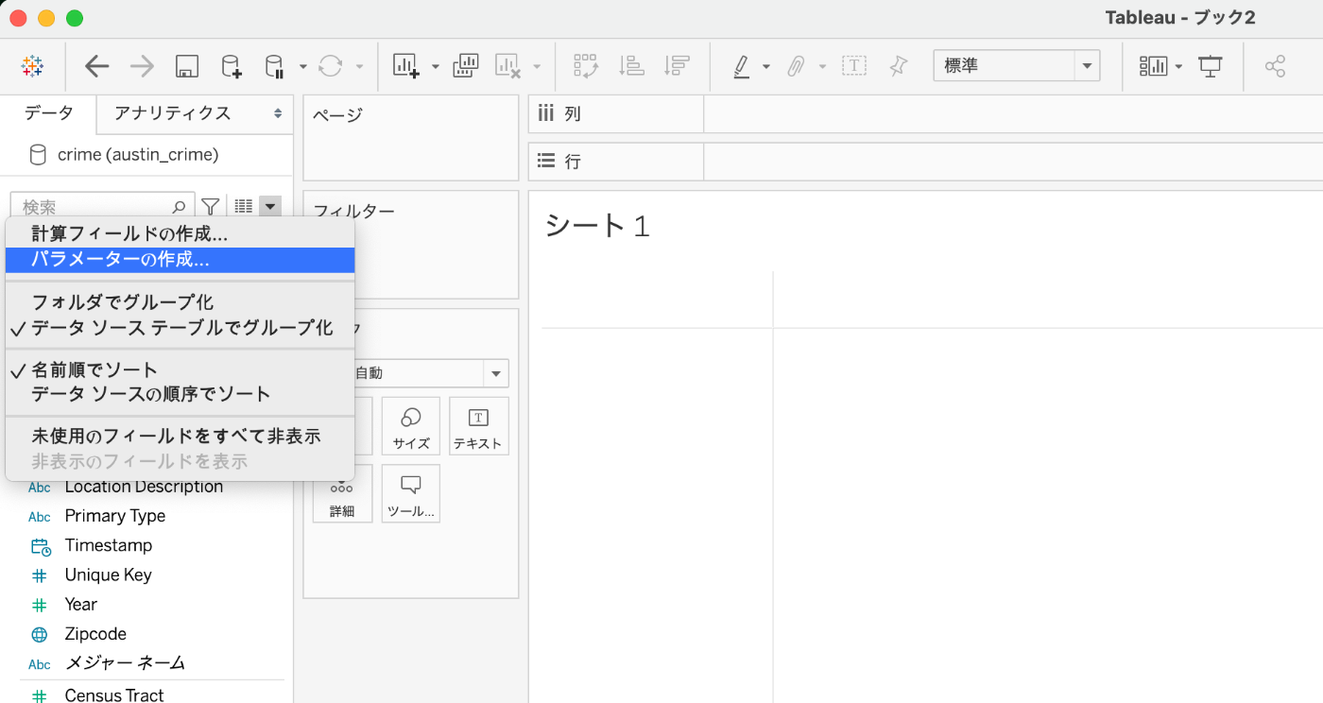The height and width of the screenshot is (703, 1323).
Task: Add a new data source icon
Action: coord(232,66)
